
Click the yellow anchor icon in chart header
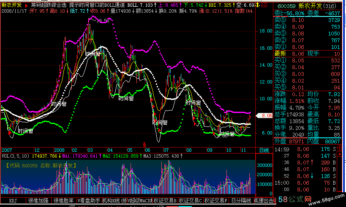point(258,5)
